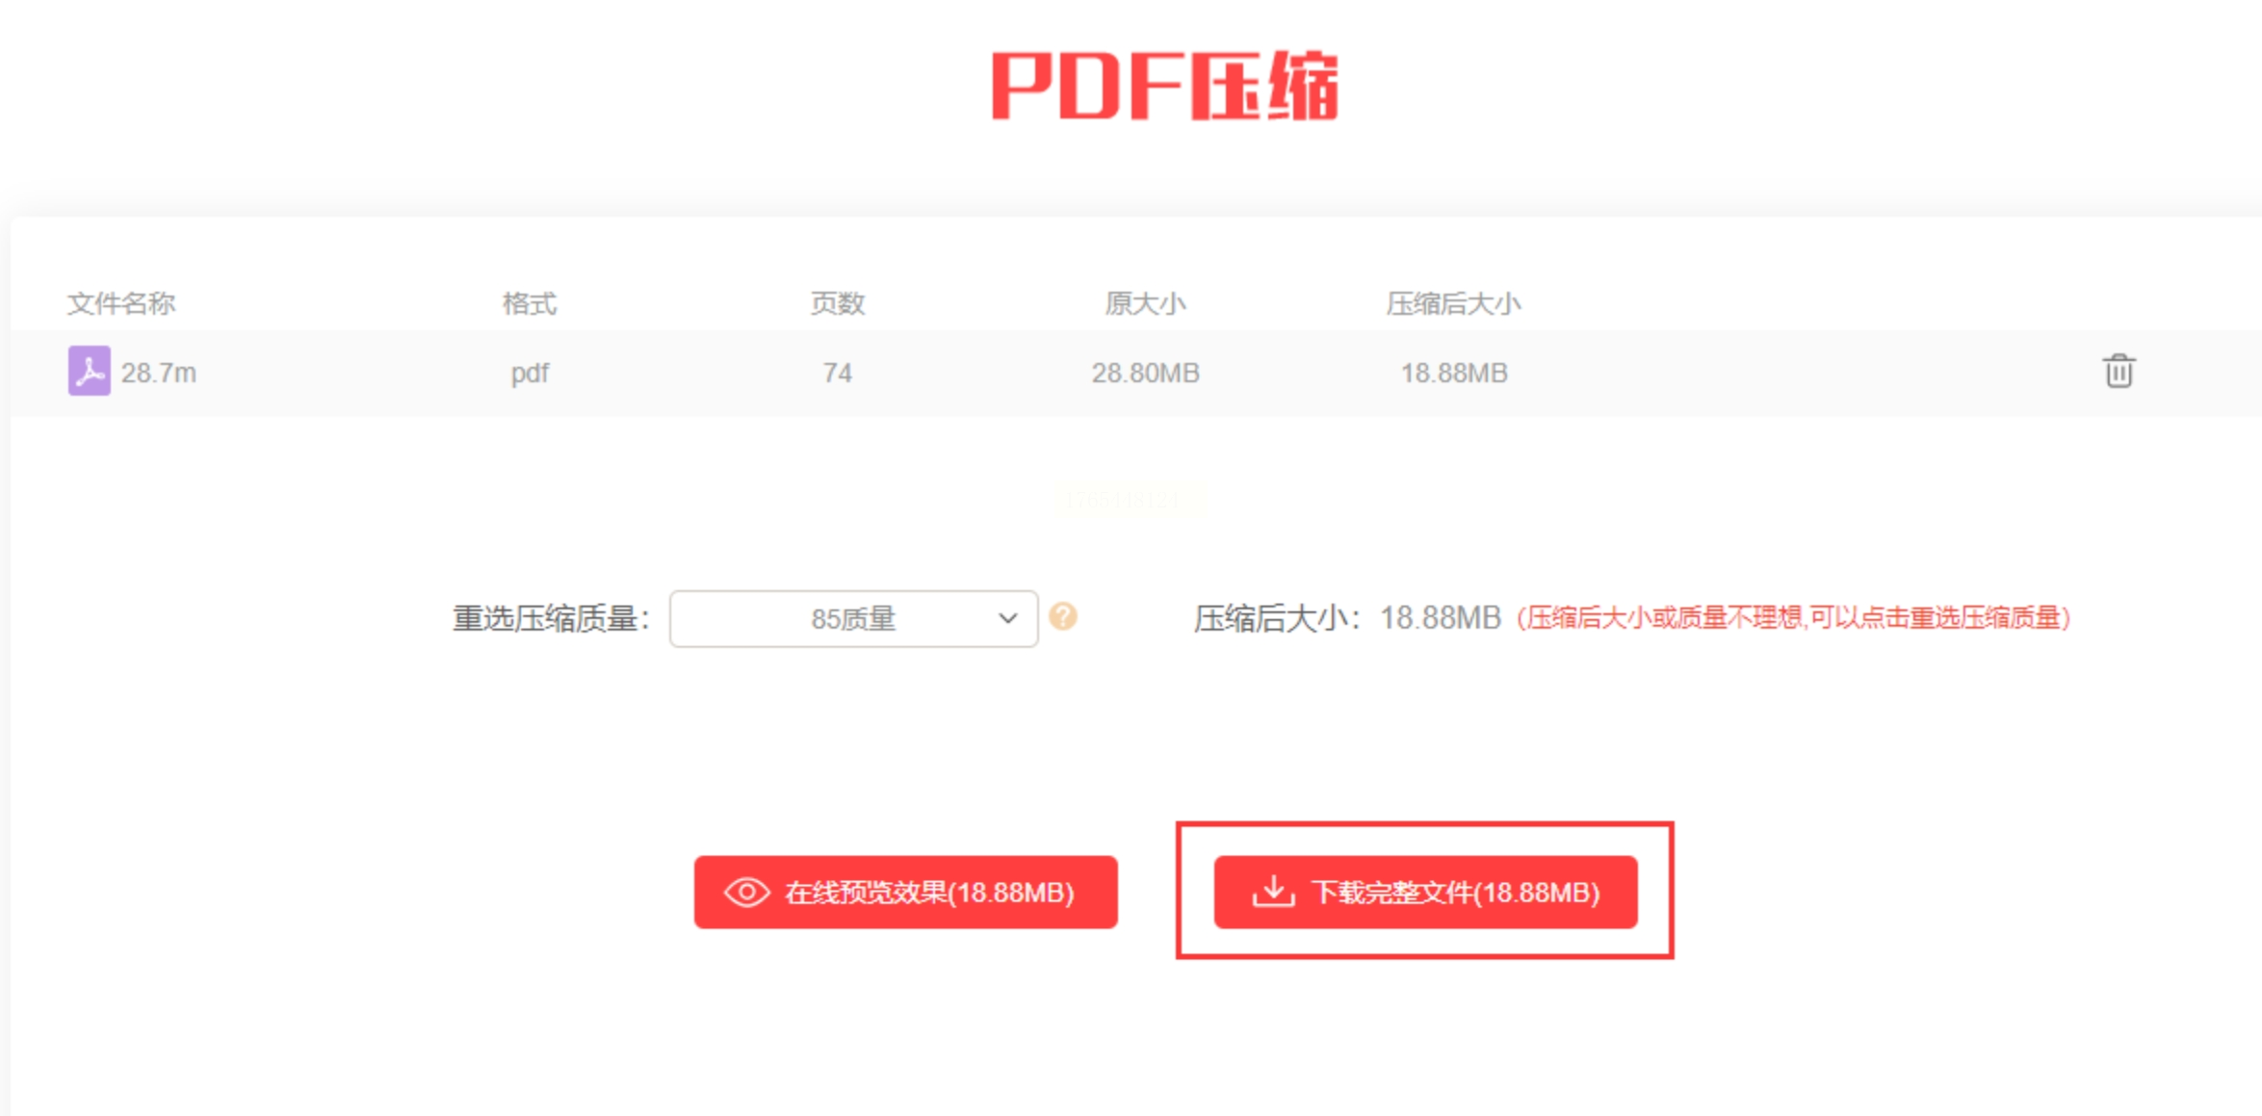Click the 74 page count cell

837,373
